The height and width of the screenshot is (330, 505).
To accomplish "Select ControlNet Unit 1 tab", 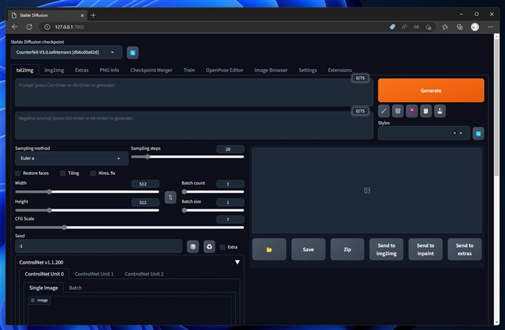I will pyautogui.click(x=94, y=274).
